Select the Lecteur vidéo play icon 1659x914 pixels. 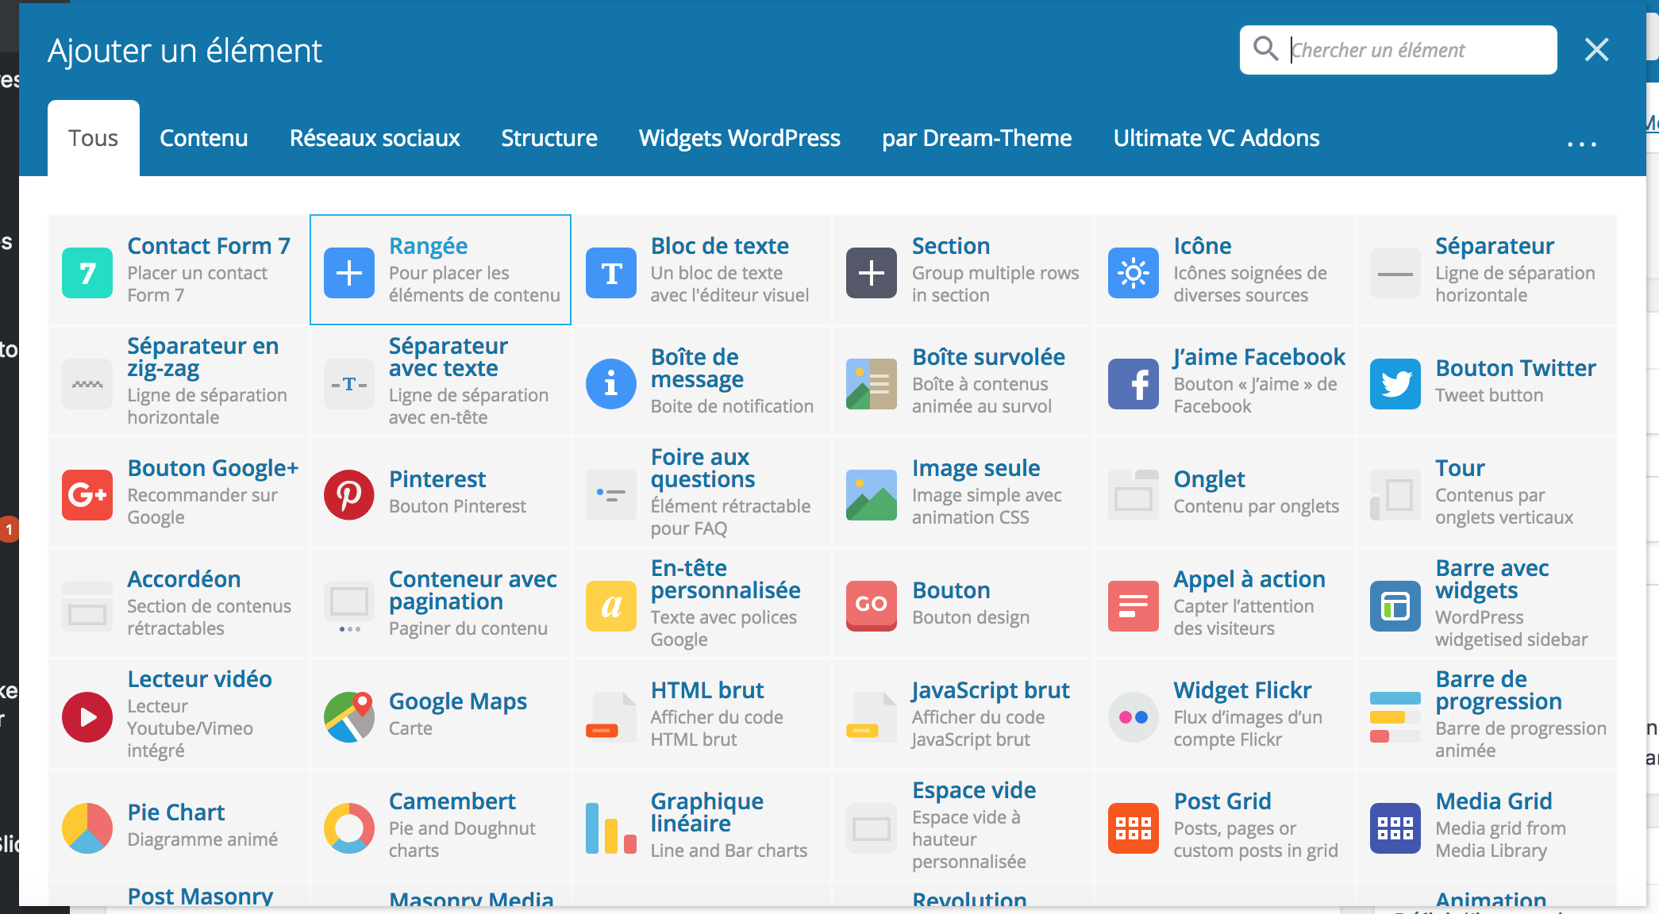[x=87, y=716]
